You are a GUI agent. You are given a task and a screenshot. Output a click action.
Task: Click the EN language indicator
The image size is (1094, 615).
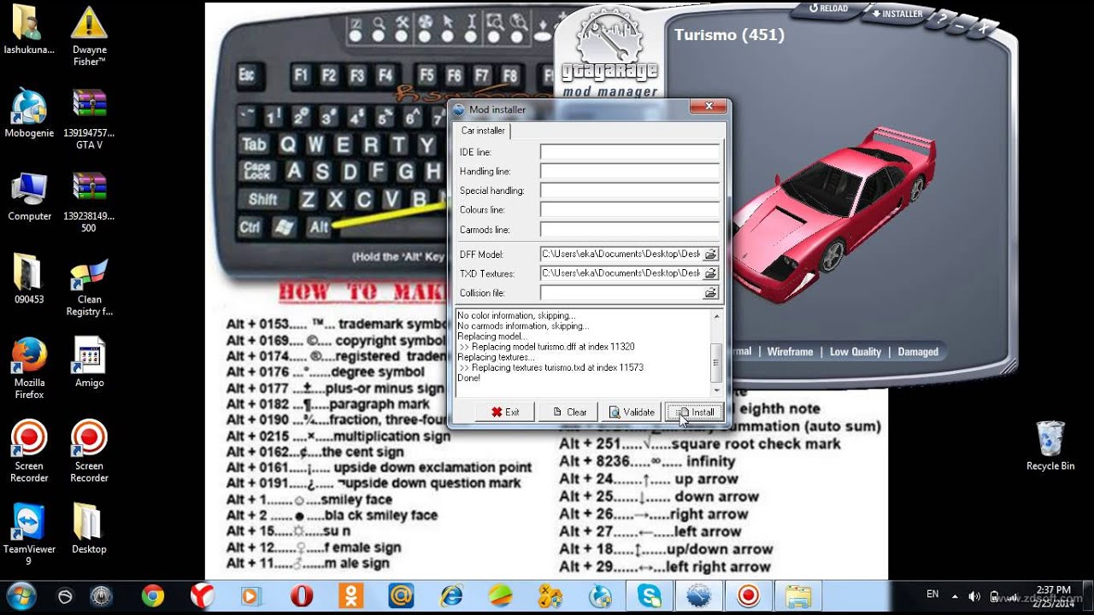932,594
